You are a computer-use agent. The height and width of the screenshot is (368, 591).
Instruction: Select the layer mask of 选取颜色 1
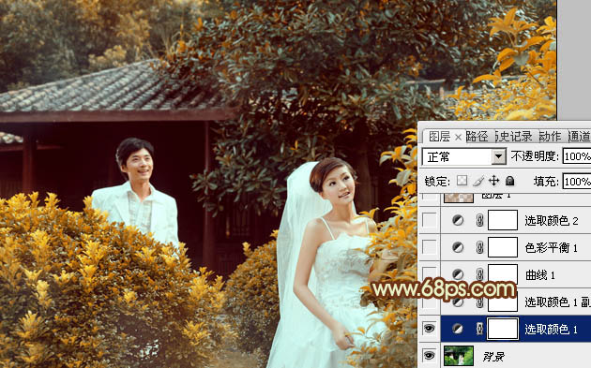503,329
